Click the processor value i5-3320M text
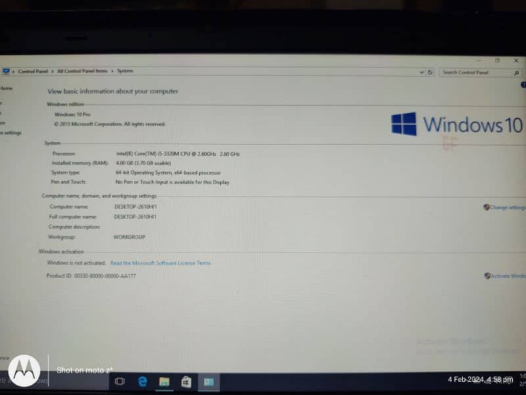 178,154
